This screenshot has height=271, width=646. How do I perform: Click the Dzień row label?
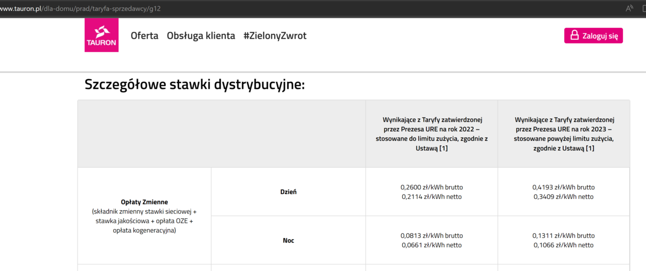coord(288,191)
